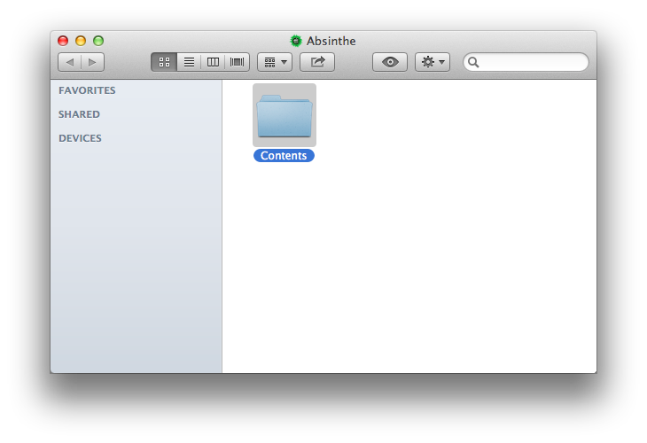This screenshot has width=647, height=443.
Task: Switch to Cover Flow view
Action: 238,62
